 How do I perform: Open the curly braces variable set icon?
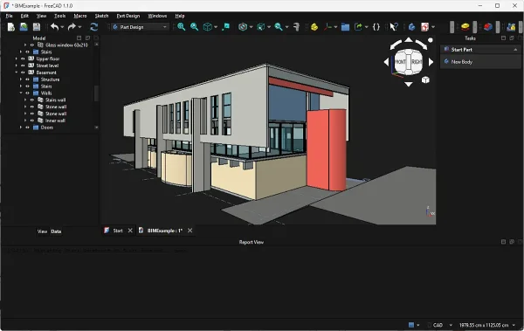coord(376,27)
